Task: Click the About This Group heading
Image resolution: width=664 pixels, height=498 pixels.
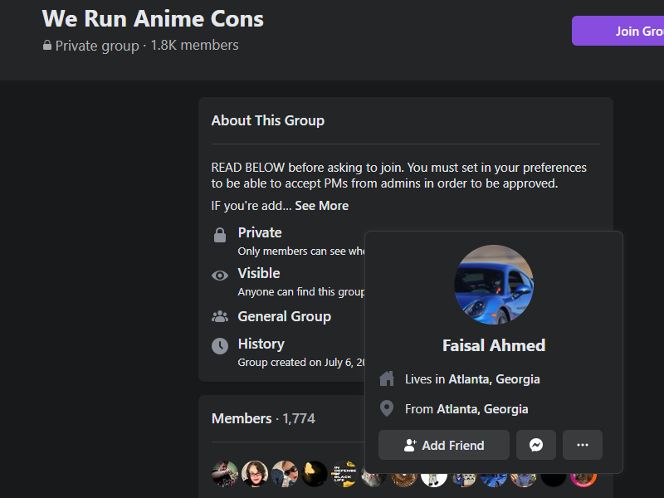Action: [x=268, y=120]
